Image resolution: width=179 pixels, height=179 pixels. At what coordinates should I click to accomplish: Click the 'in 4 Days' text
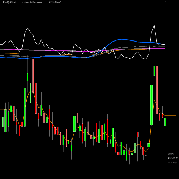click(172, 163)
